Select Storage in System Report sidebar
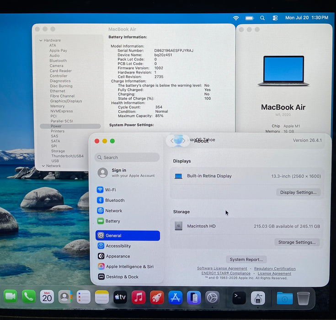 point(58,151)
